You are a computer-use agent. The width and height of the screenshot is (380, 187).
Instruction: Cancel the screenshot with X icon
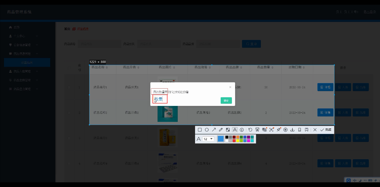315,130
